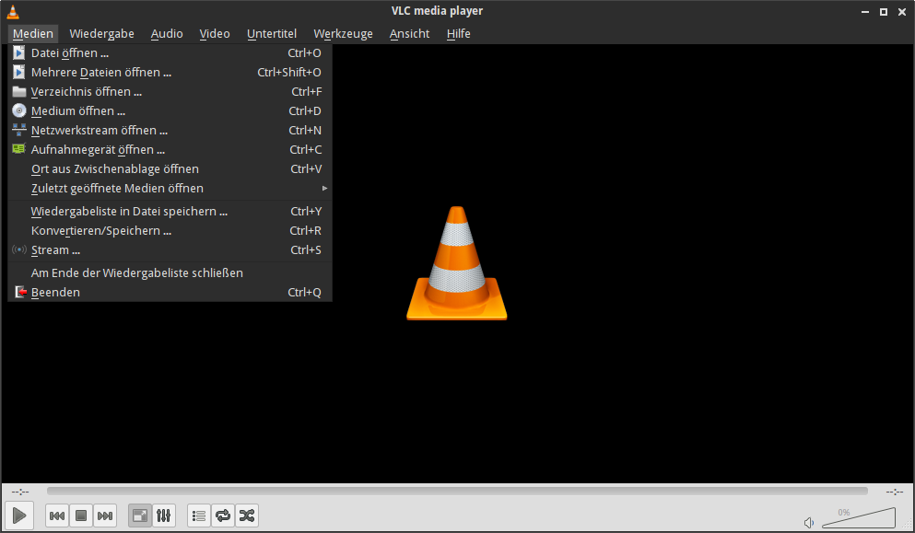Click the capture card icon for Aufnahmegerät
The height and width of the screenshot is (533, 915).
tap(19, 149)
